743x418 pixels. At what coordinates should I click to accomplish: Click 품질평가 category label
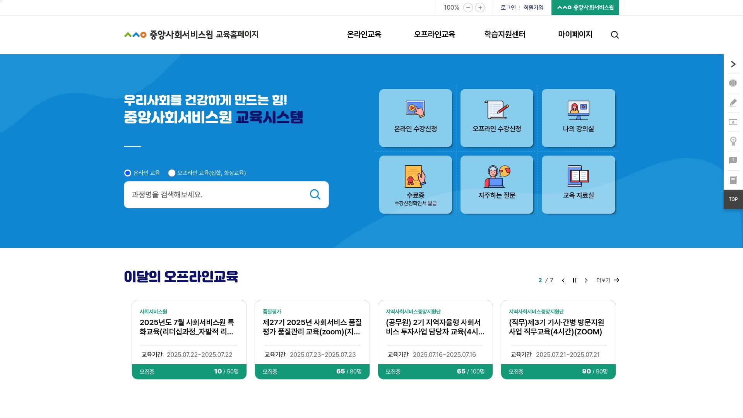pos(272,312)
